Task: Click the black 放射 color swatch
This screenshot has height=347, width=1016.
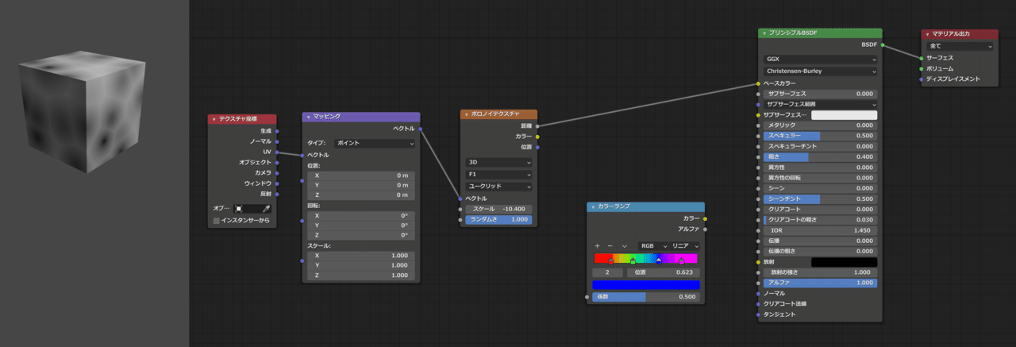Action: point(844,261)
